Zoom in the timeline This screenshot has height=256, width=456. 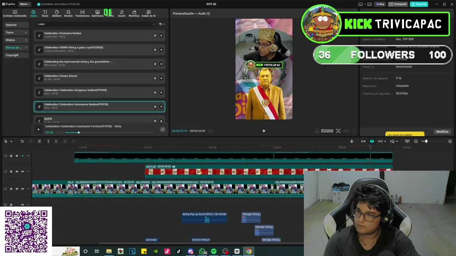tap(450, 141)
